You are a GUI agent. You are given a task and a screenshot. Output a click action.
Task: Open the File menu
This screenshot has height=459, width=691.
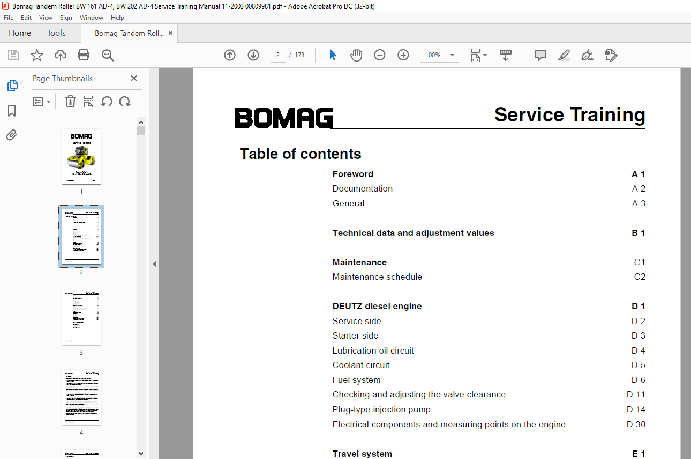[x=9, y=18]
